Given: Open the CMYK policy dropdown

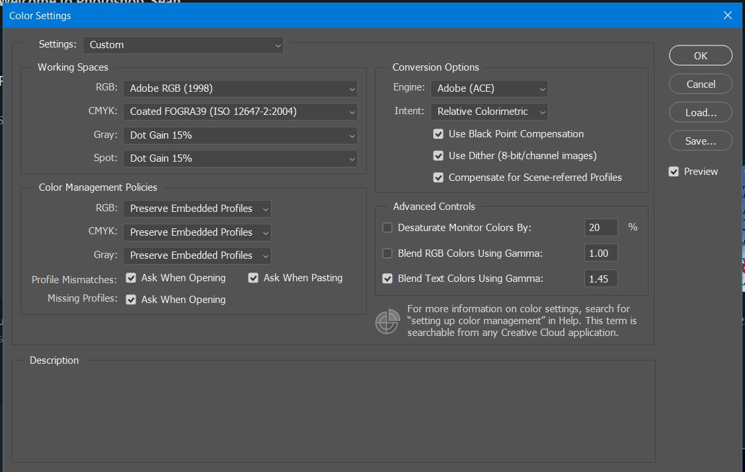Looking at the screenshot, I should 197,232.
